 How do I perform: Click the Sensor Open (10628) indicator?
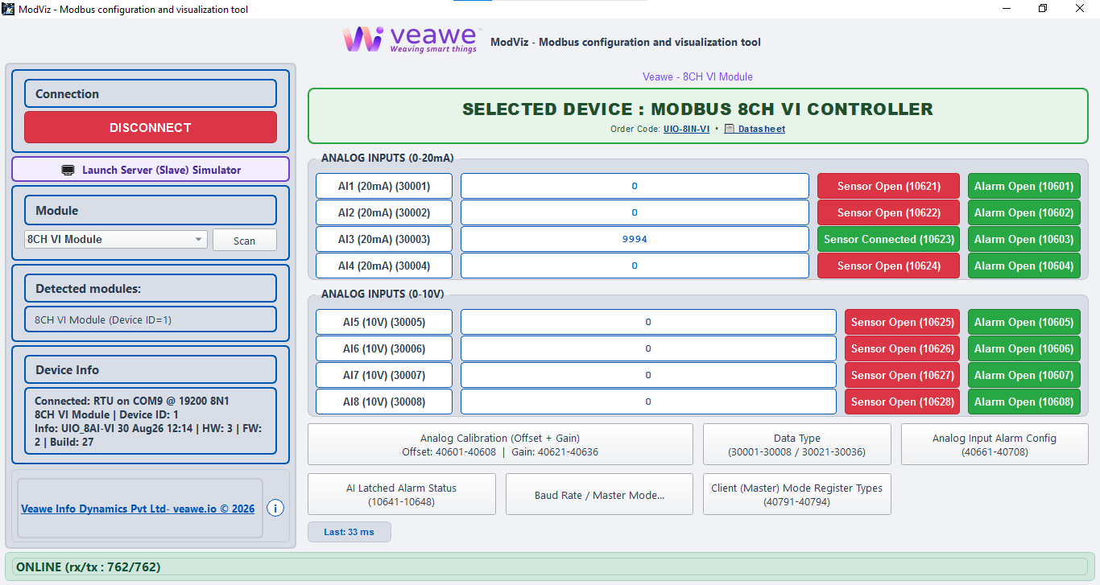(903, 402)
